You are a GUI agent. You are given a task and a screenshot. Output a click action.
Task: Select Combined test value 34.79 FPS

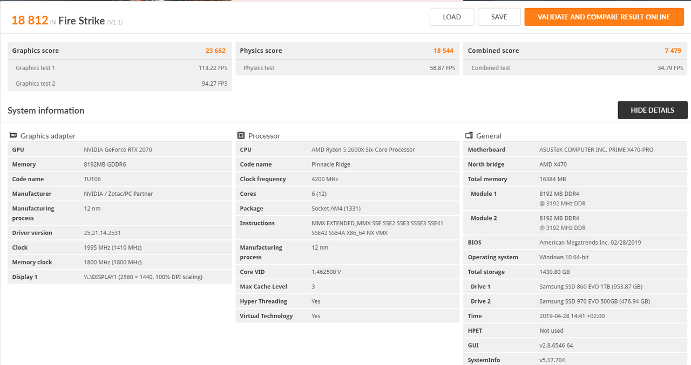pos(670,68)
